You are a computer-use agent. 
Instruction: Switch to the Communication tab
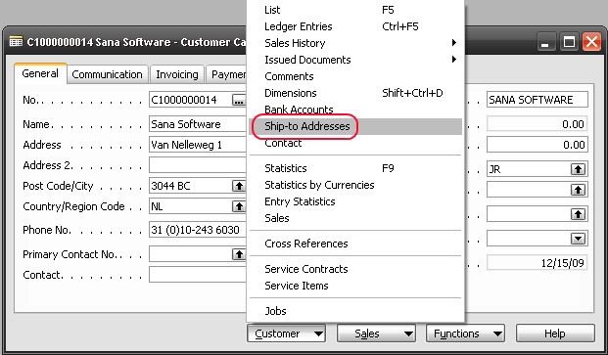(107, 74)
